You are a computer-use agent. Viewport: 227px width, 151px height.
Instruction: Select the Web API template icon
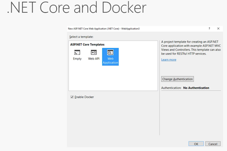[94, 53]
